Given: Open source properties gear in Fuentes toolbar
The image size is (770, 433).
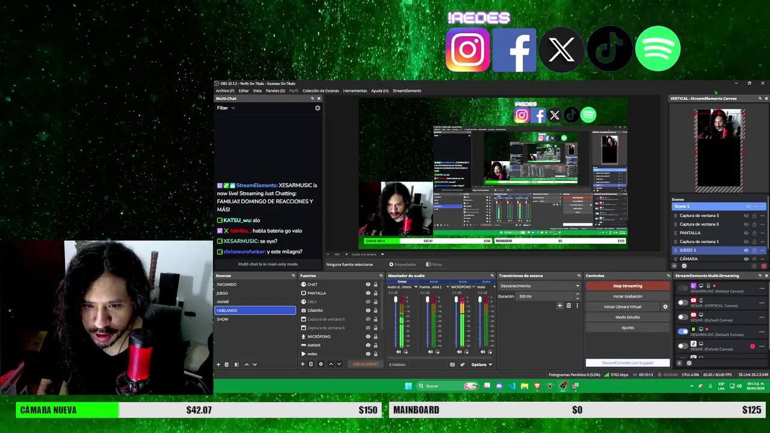Looking at the screenshot, I should pos(321,364).
